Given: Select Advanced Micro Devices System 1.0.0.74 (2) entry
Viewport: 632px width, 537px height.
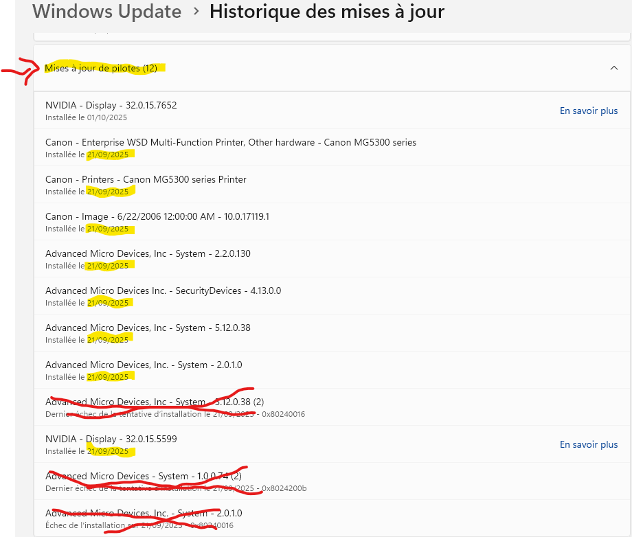Looking at the screenshot, I should [x=332, y=481].
